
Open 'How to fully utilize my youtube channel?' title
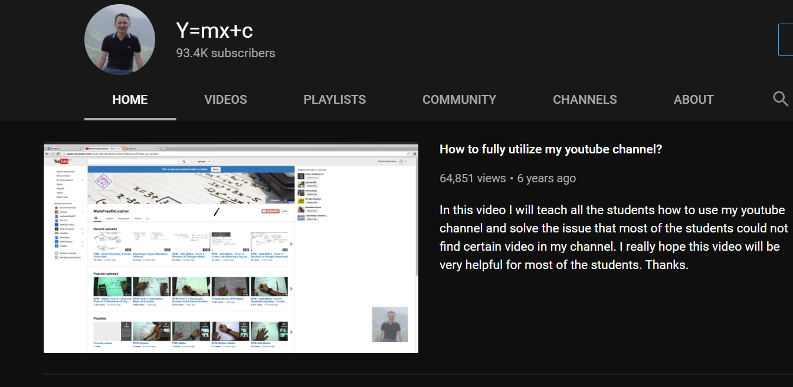click(x=550, y=149)
